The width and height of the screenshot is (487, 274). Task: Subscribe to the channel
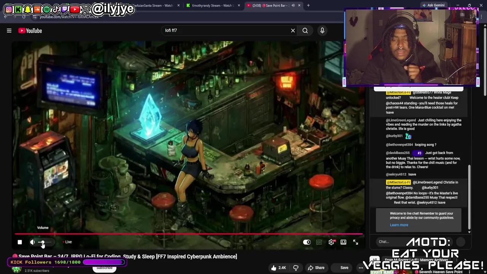(x=104, y=268)
